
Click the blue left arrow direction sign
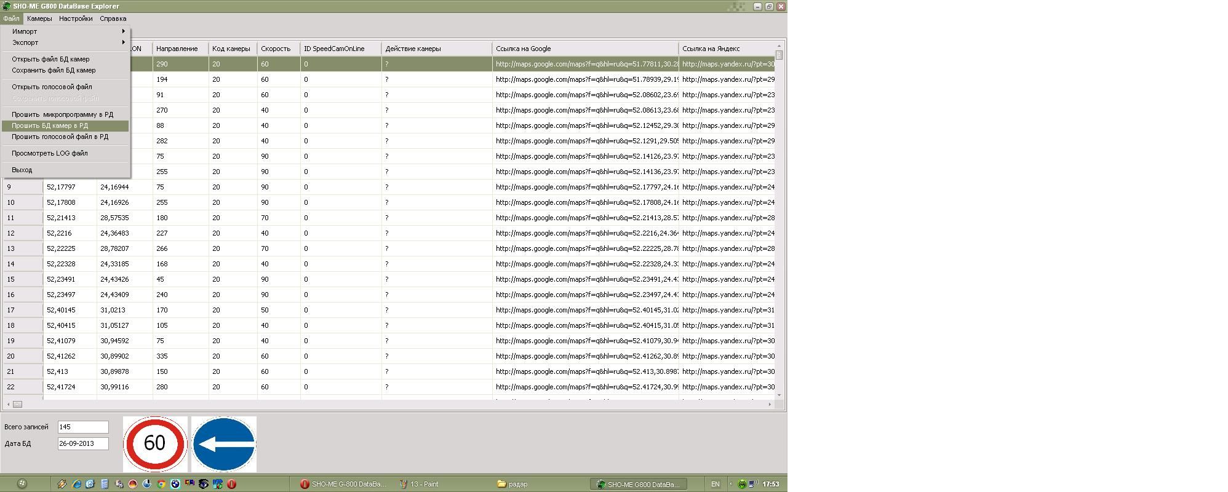pyautogui.click(x=224, y=443)
